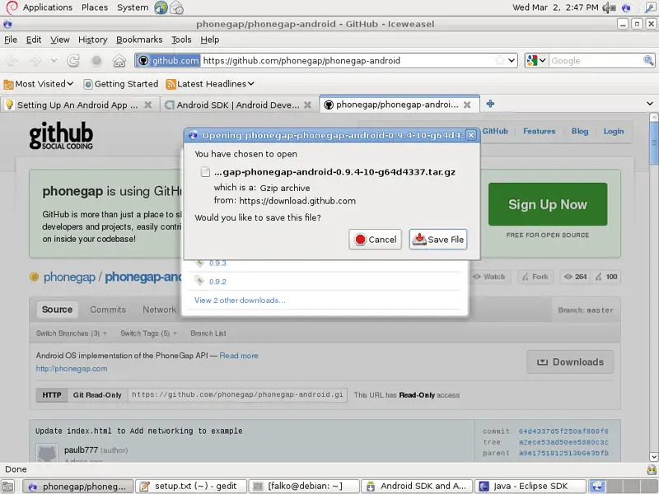Open the Blog link in GitHub header
Image resolution: width=659 pixels, height=494 pixels.
[x=580, y=131]
